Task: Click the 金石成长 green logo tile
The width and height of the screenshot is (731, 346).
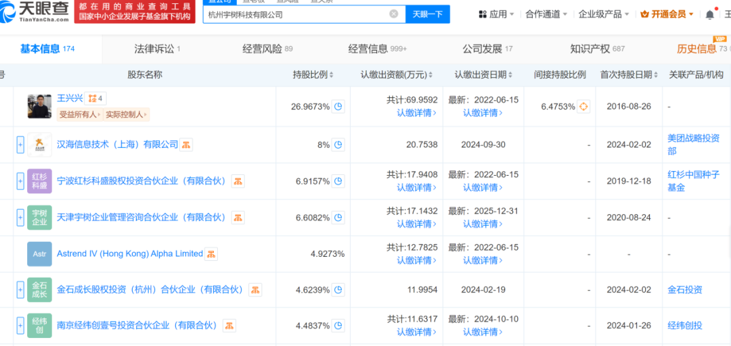Action: click(x=40, y=290)
